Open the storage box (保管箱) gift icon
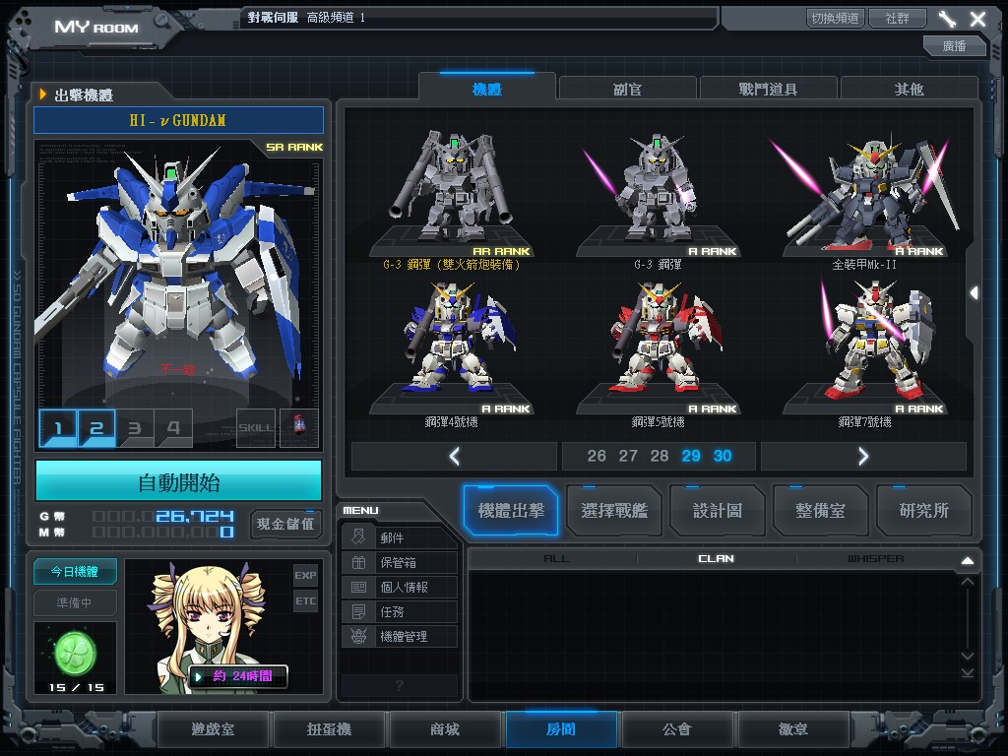 click(358, 562)
